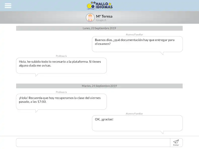Click the Profesor/a label above the '¡Hola! Recuerda' message
The width and height of the screenshot is (199, 149).
click(x=61, y=92)
